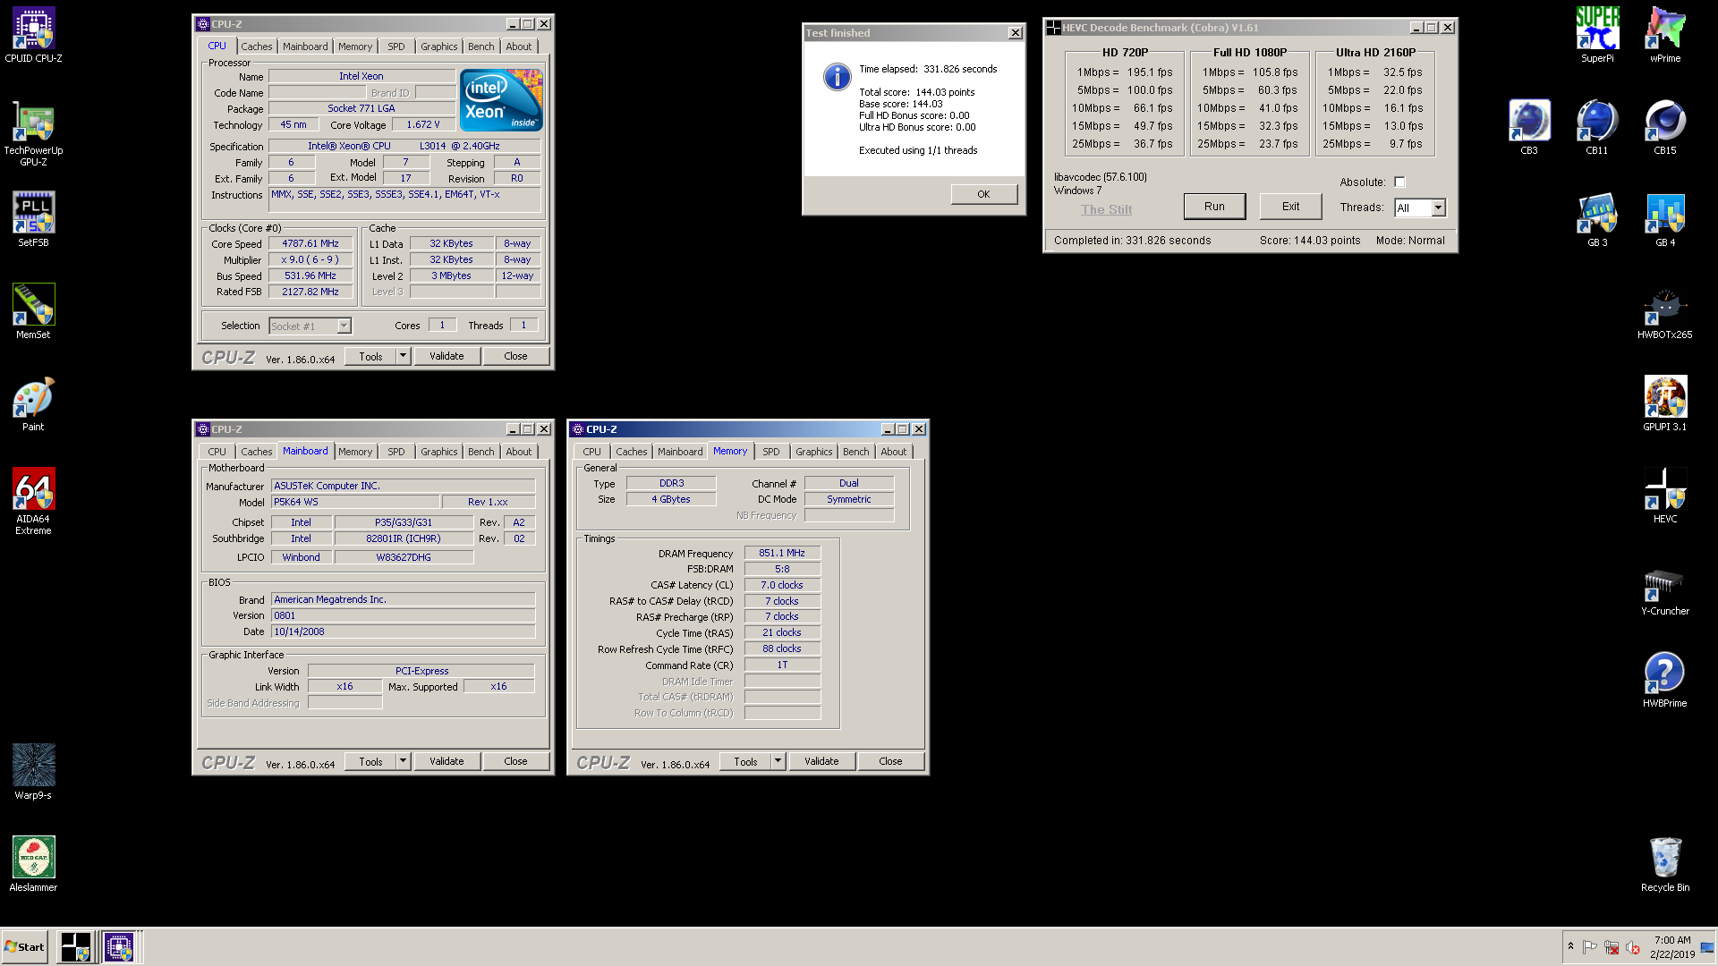
Task: Expand Tools arrow in CPU-Z Memory window
Action: [x=778, y=761]
